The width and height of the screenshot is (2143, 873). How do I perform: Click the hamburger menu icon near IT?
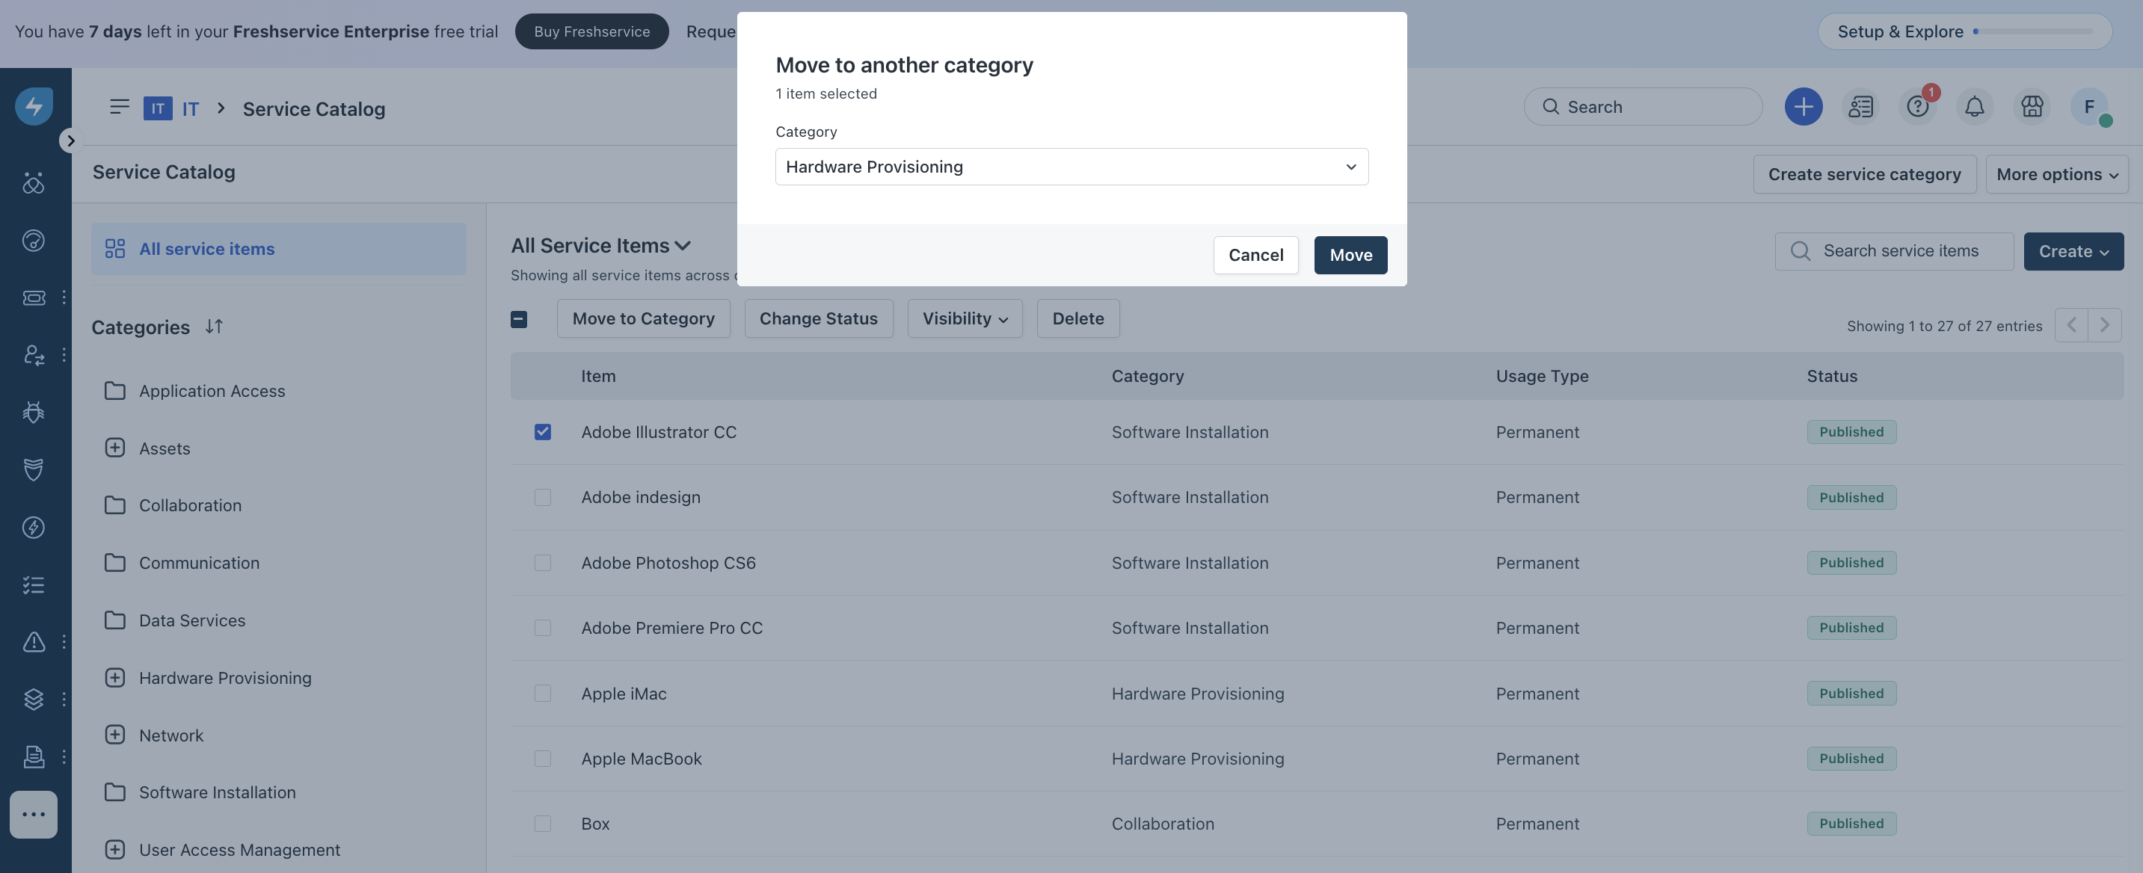pos(119,106)
